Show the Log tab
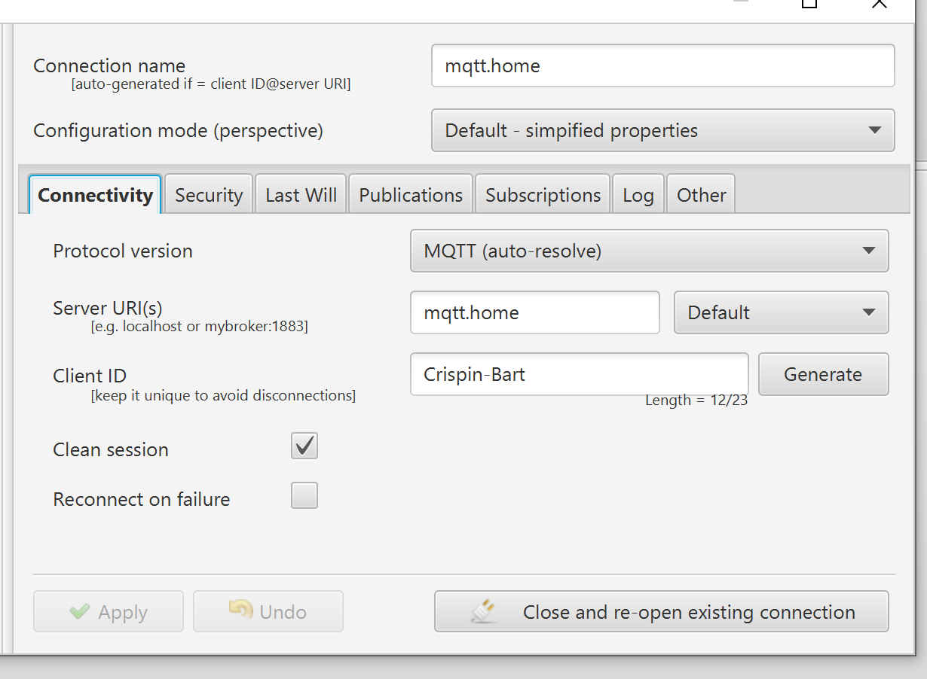927x679 pixels. point(638,195)
